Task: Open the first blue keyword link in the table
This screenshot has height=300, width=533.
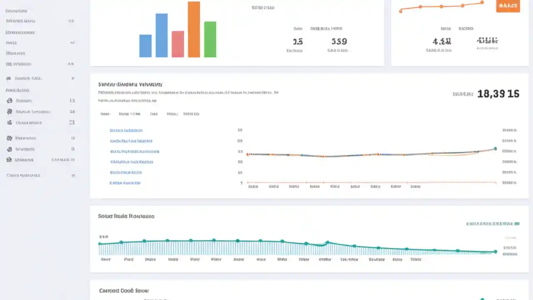Action: (x=126, y=130)
